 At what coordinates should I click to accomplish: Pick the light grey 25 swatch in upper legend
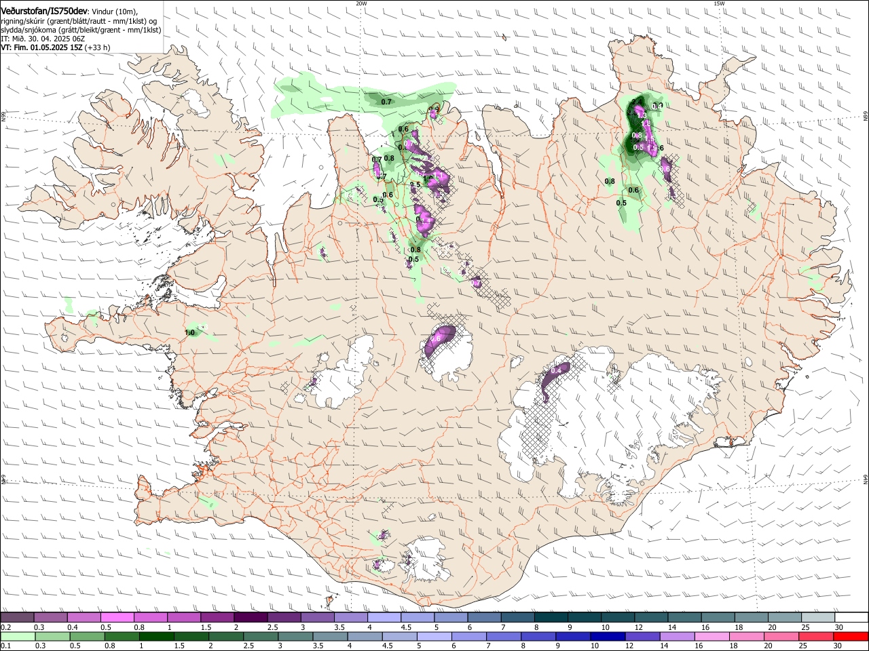(x=818, y=618)
